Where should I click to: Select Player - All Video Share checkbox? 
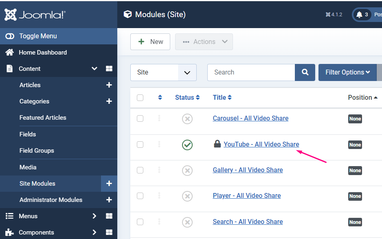coord(140,196)
